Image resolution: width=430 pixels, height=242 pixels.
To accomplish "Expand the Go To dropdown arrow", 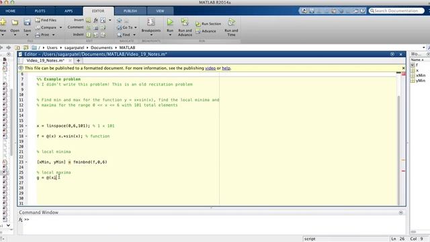I will tap(136, 28).
